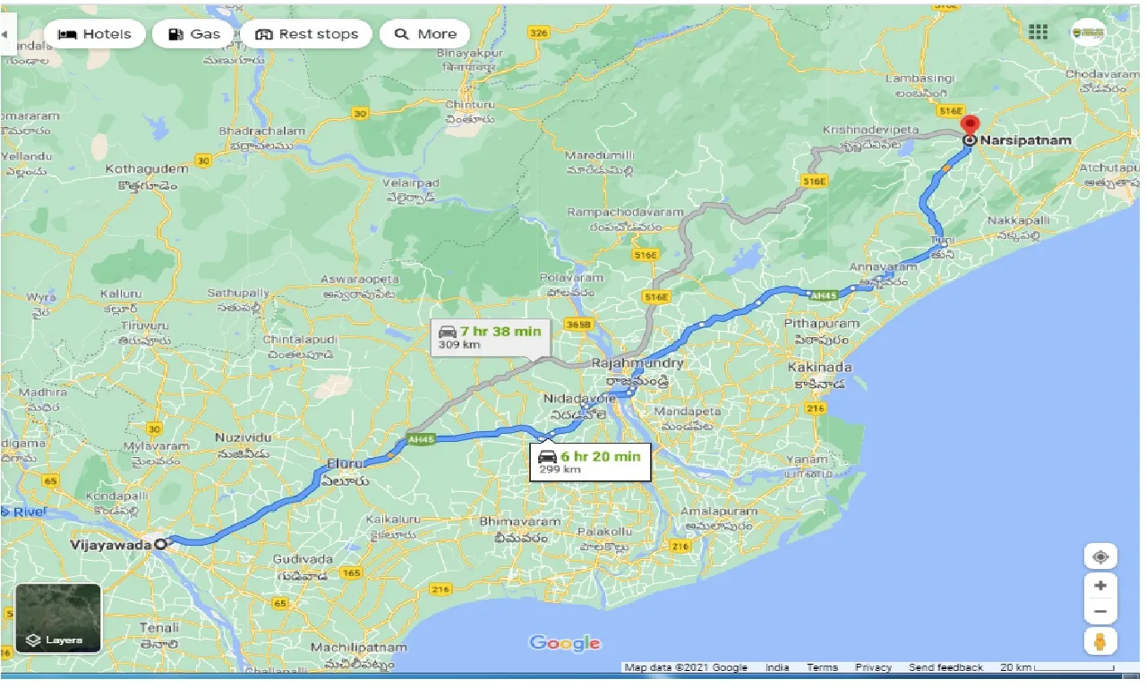
Task: Open the More search options
Action: pos(425,34)
